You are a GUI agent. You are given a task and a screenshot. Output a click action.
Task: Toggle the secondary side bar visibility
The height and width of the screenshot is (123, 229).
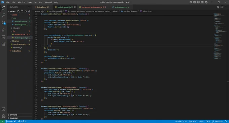202,2
